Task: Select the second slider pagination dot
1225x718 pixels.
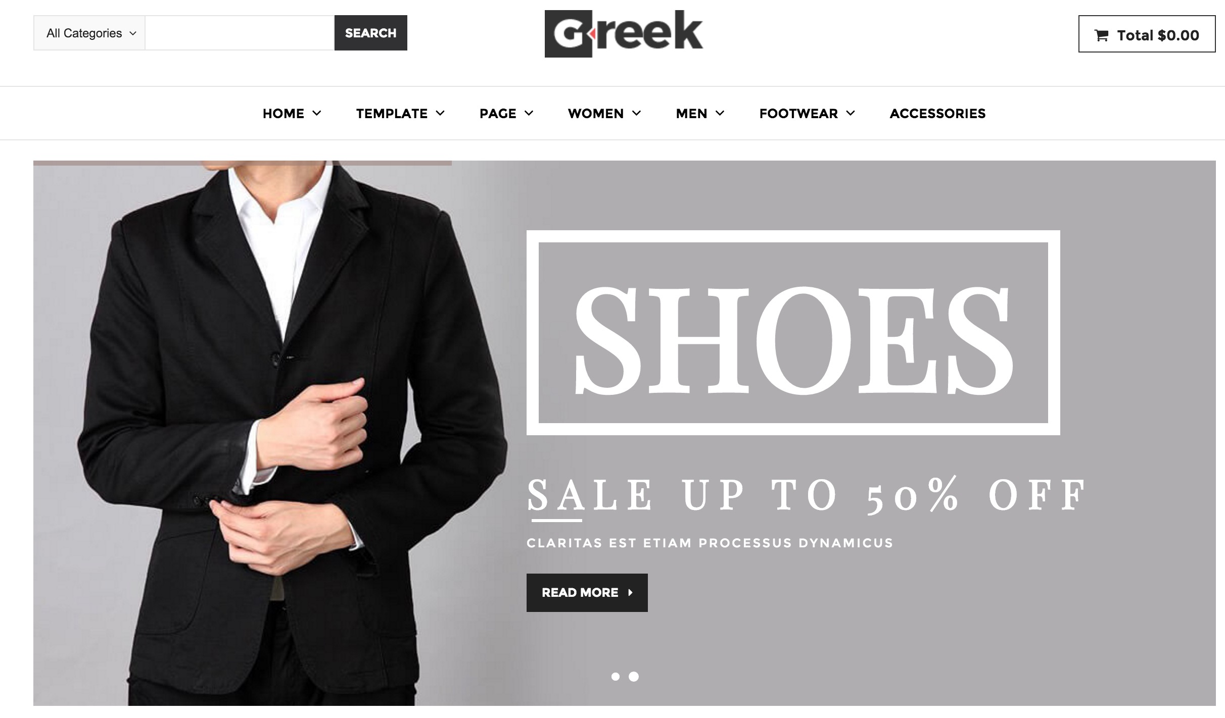Action: pos(634,677)
